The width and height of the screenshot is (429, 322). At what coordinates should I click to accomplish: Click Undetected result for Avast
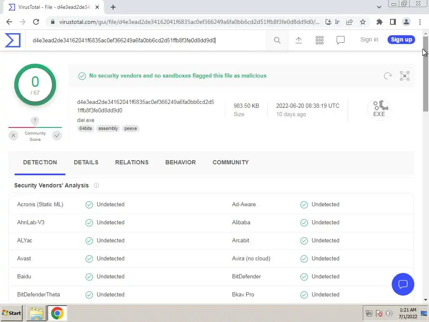click(111, 258)
